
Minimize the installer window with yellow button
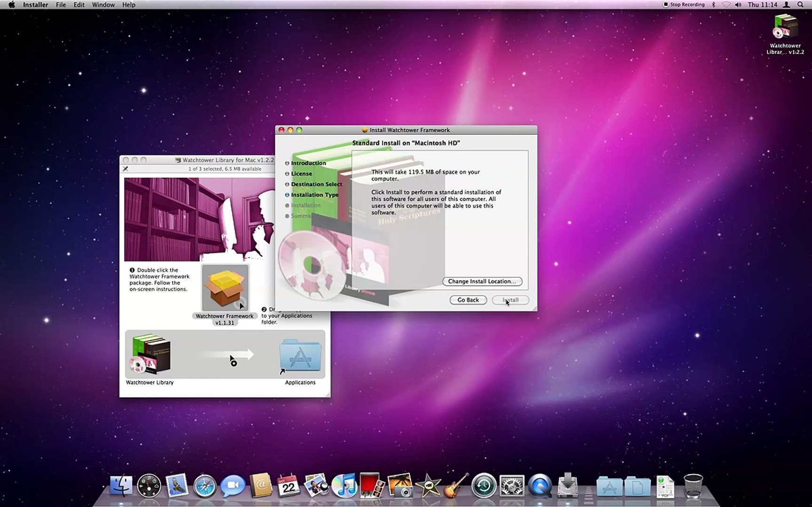pyautogui.click(x=290, y=130)
